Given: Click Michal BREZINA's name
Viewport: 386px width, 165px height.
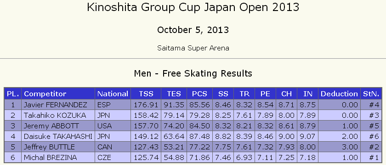Looking at the screenshot, I should pyautogui.click(x=50, y=158).
